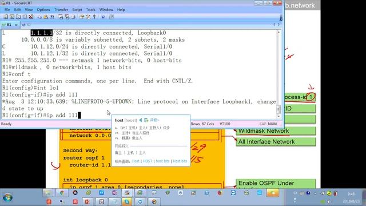Open the Tools menu

click(90, 10)
